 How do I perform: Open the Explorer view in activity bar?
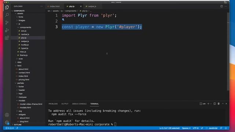[7, 7]
